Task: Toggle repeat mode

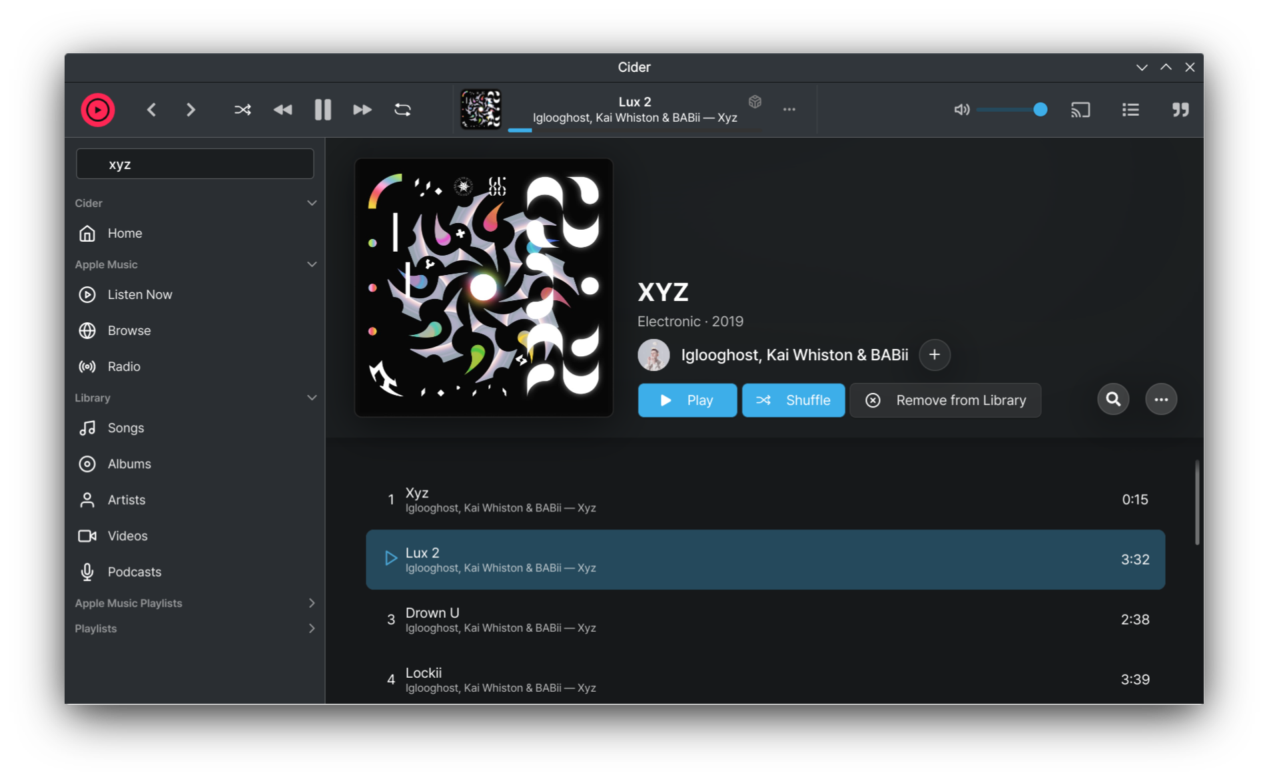Action: click(x=402, y=109)
